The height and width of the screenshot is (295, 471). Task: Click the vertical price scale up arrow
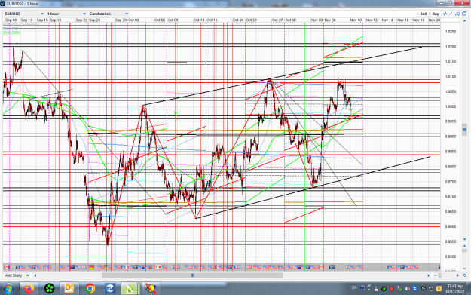[x=465, y=20]
